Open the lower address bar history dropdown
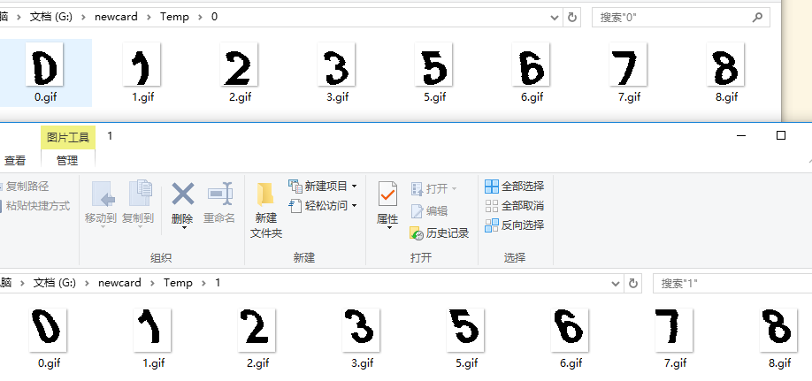812x381 pixels. pyautogui.click(x=616, y=283)
